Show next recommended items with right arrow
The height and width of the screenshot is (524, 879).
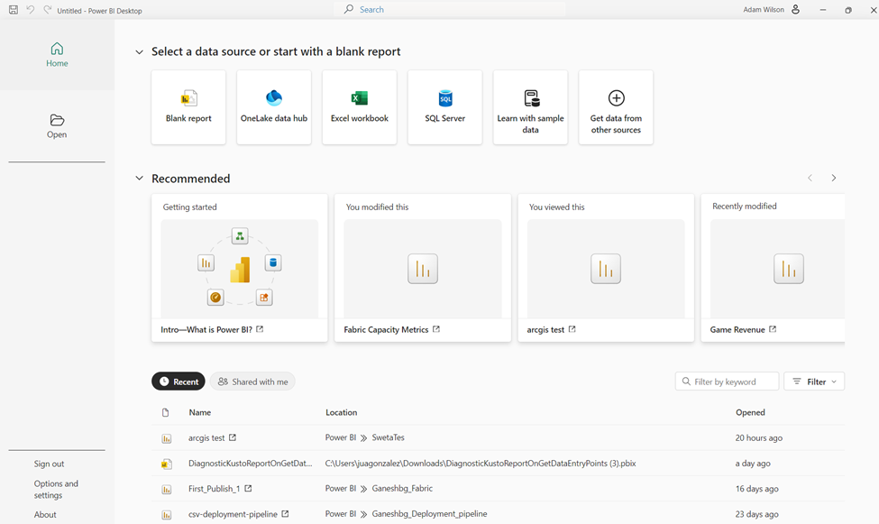834,178
